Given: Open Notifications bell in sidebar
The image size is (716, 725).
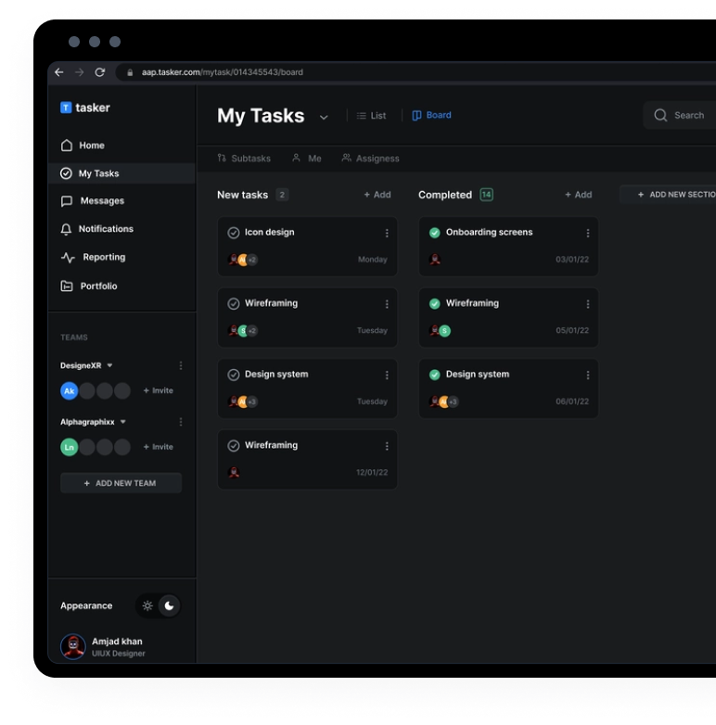Looking at the screenshot, I should (67, 229).
